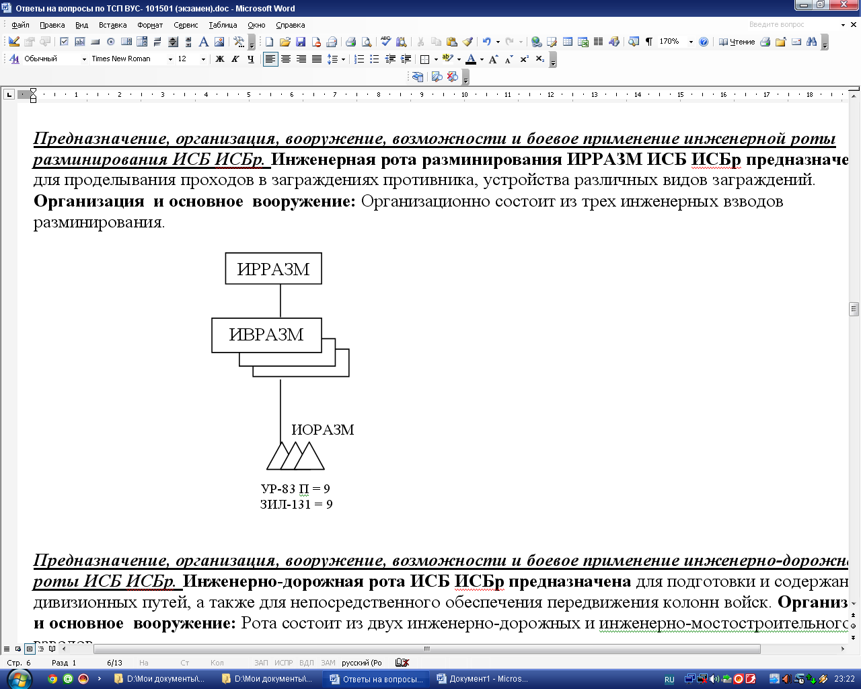Open the Таблица menu
Screen dimensions: 861x689
coord(223,25)
